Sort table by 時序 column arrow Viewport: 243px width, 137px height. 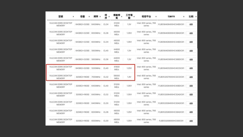(109, 17)
